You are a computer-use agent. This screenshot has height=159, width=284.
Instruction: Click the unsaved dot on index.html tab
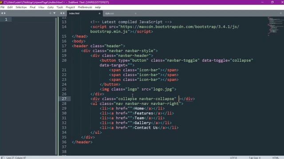click(99, 13)
